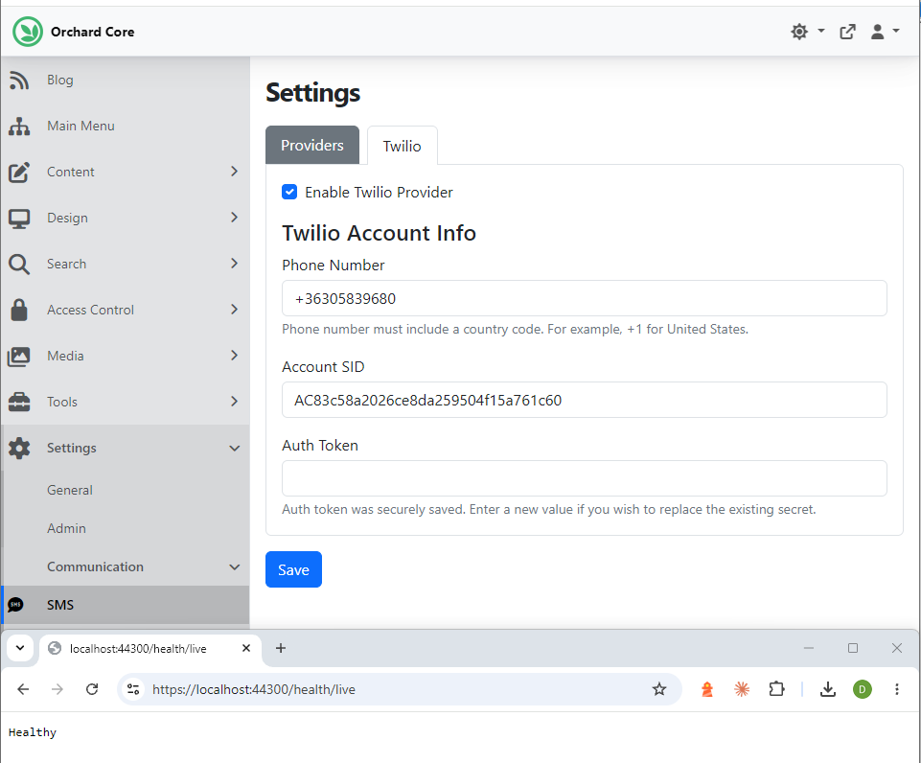This screenshot has height=763, width=921.
Task: Click the orange figure extension icon
Action: pos(707,689)
